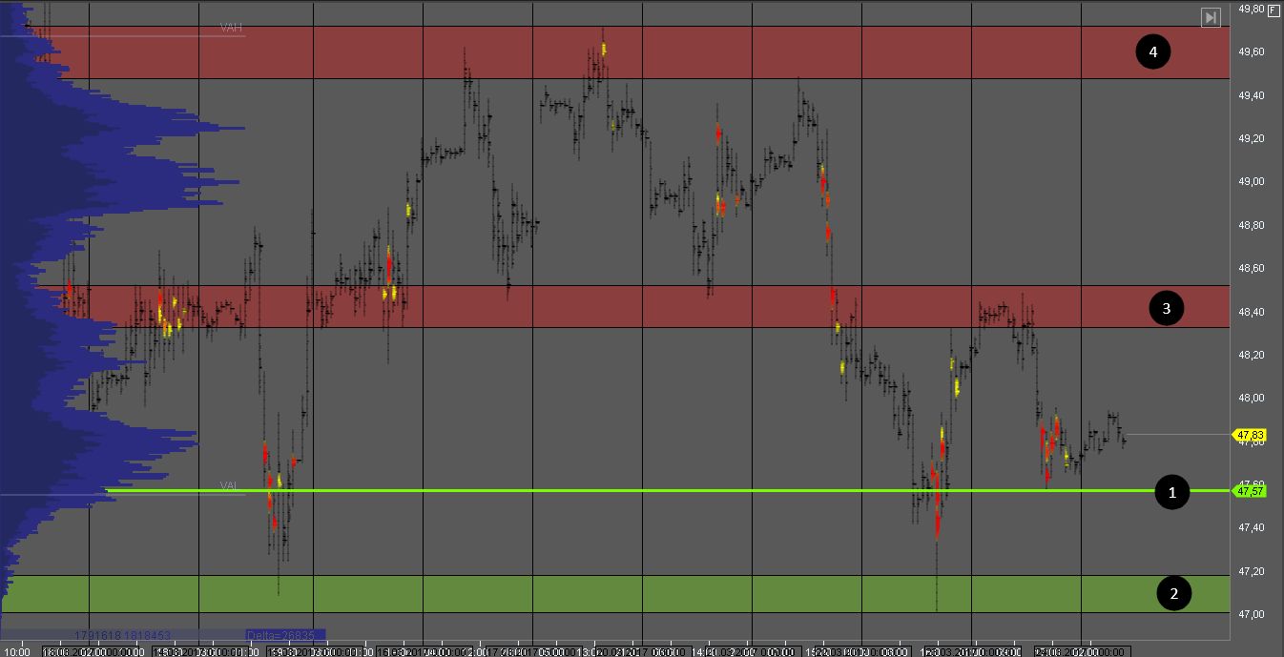The width and height of the screenshot is (1284, 657).
Task: Click the black circle marker numbered 2
Action: coord(1173,593)
